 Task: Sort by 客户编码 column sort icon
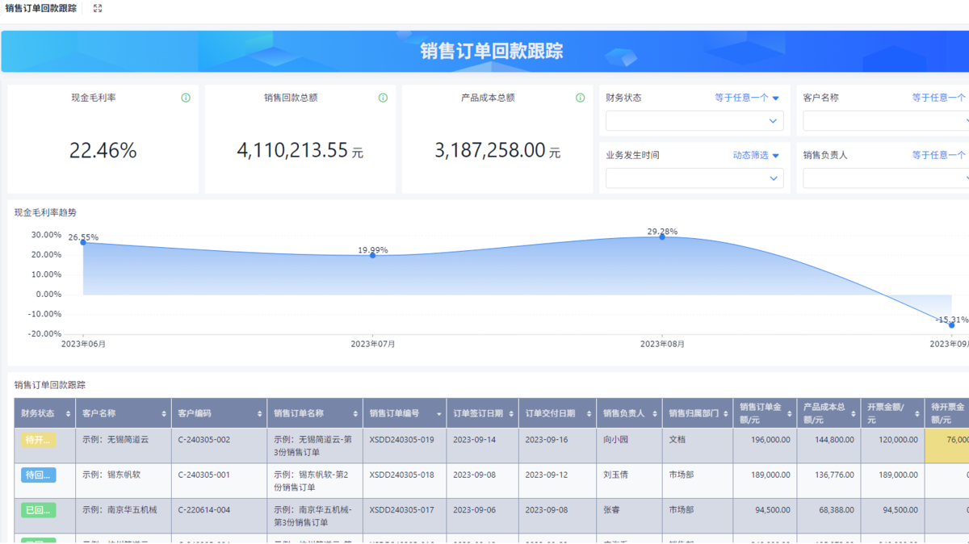259,413
